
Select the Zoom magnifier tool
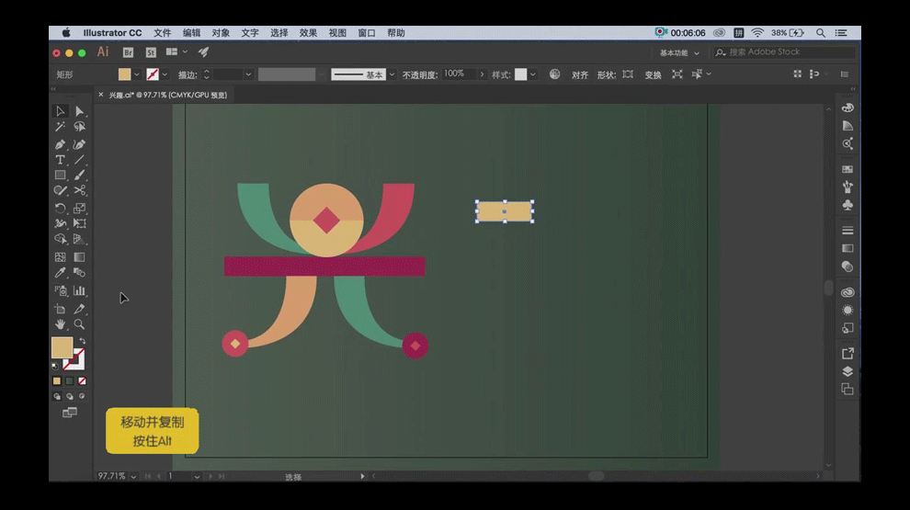(80, 324)
